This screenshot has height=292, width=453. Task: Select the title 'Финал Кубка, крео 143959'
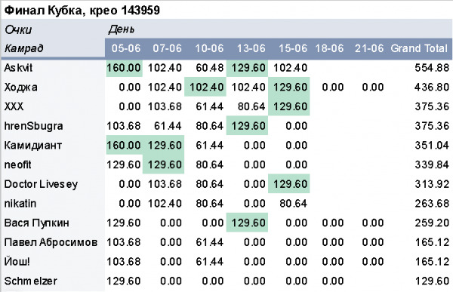pos(82,11)
